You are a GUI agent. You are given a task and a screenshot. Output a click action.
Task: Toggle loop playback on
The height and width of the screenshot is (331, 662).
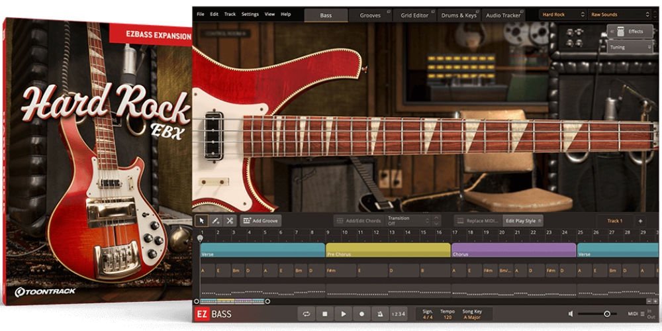[x=307, y=314]
